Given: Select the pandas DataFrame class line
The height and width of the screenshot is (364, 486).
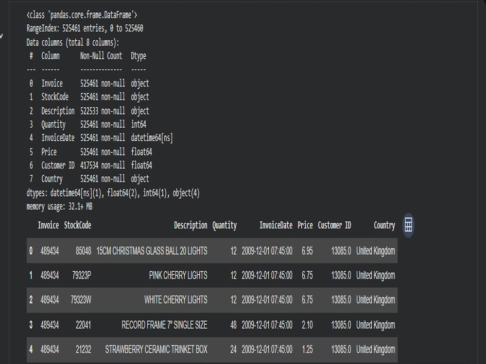Looking at the screenshot, I should pos(82,15).
